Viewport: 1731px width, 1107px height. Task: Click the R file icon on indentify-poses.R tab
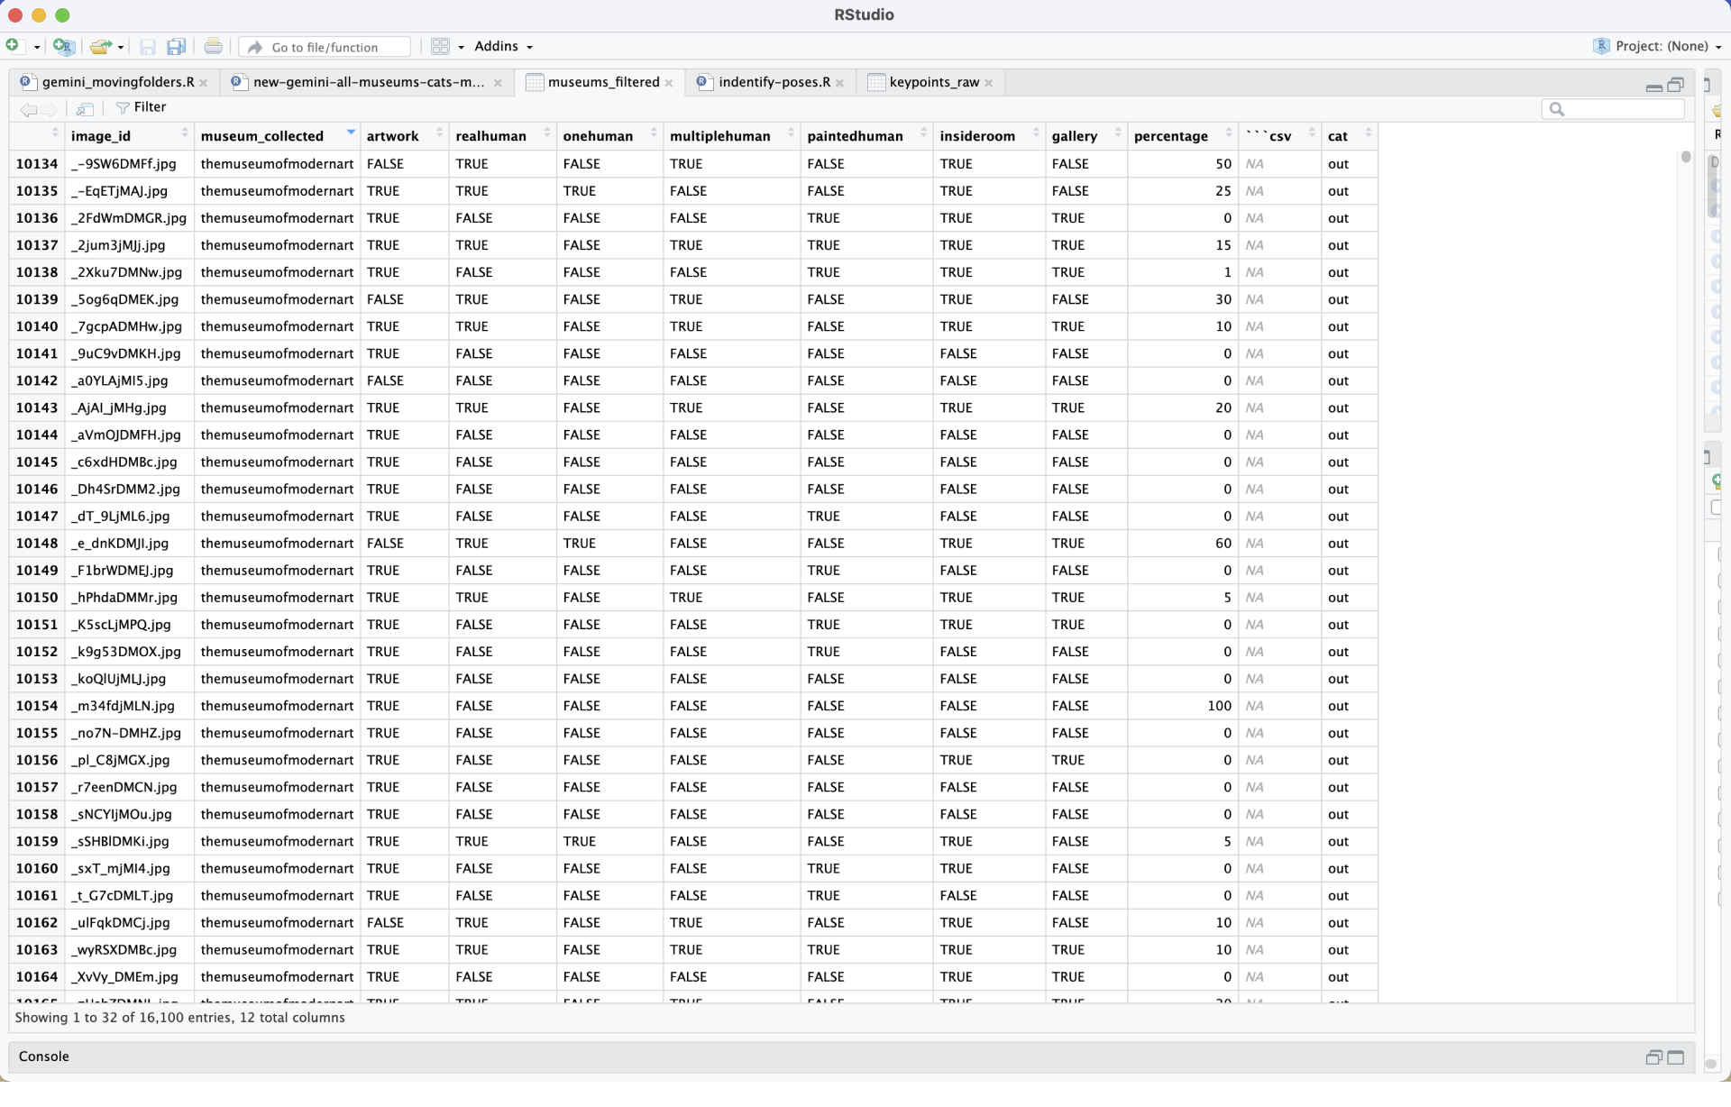[704, 82]
